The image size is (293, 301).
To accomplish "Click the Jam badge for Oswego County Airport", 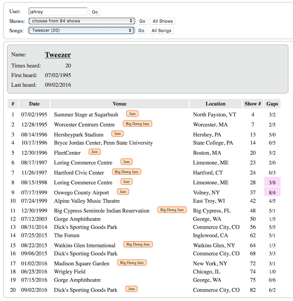I will point(123,192).
